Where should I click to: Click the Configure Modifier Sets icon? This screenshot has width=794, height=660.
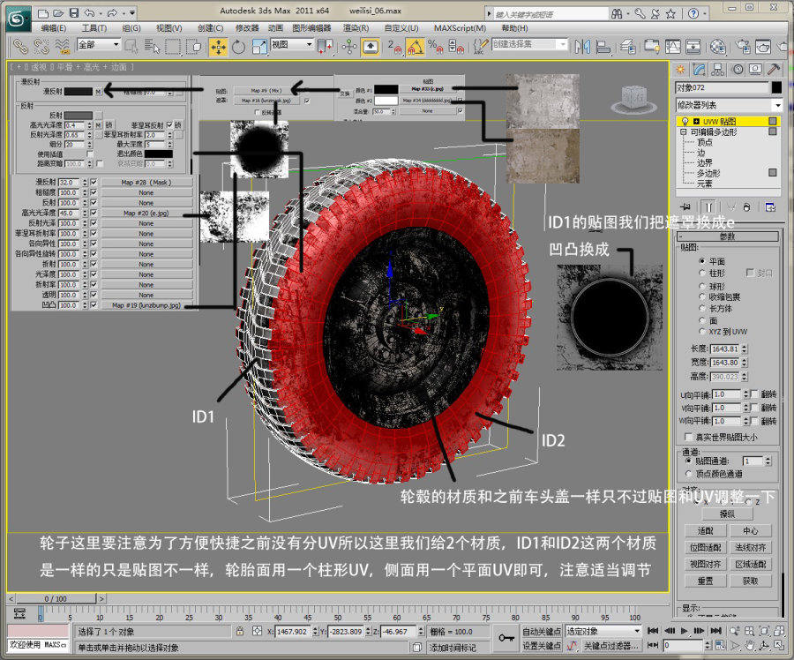[770, 207]
